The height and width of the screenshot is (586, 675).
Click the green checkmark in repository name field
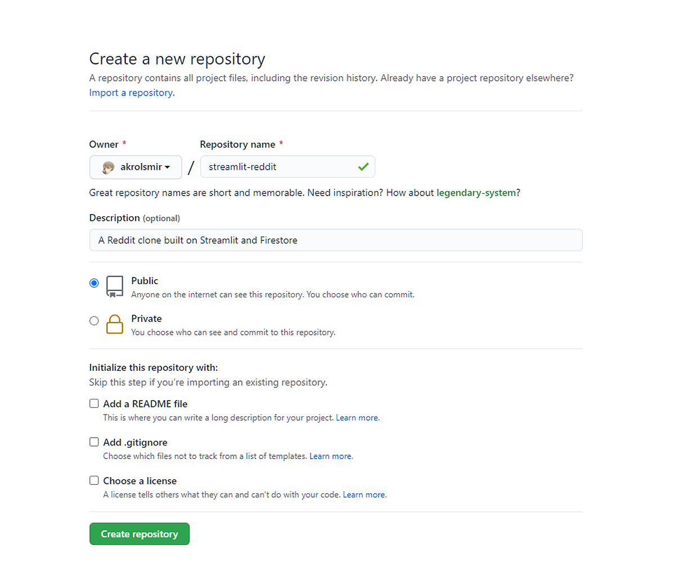(x=363, y=167)
